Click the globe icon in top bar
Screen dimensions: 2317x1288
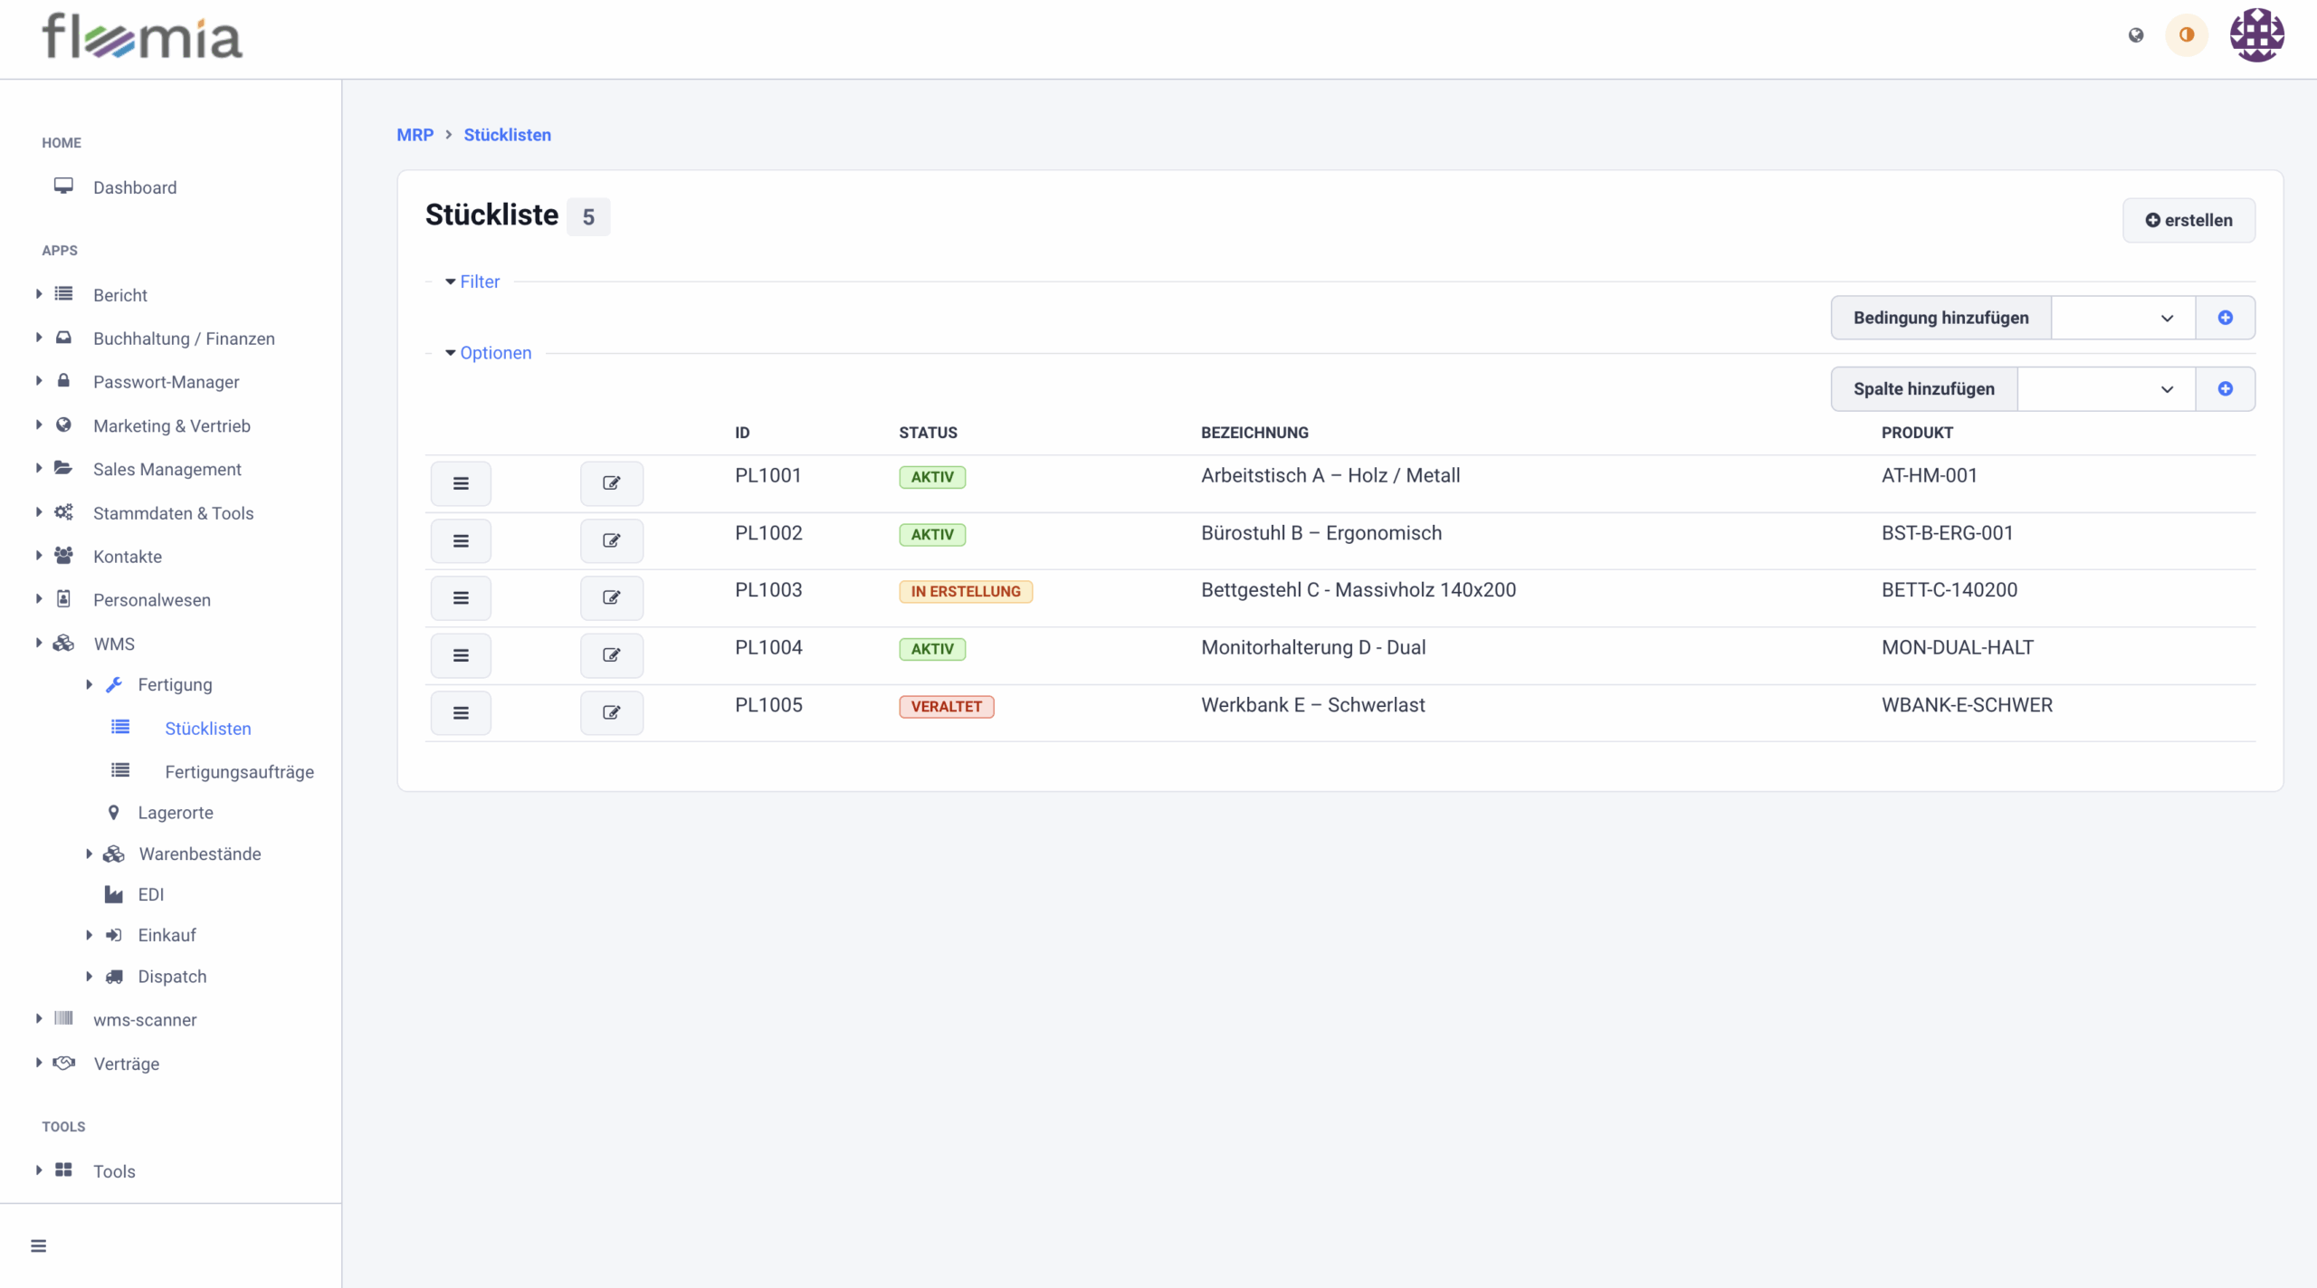click(x=2136, y=35)
